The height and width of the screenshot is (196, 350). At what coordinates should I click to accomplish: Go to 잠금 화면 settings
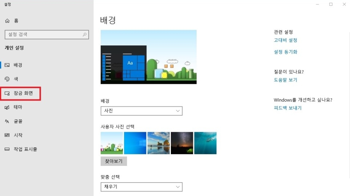click(x=47, y=93)
